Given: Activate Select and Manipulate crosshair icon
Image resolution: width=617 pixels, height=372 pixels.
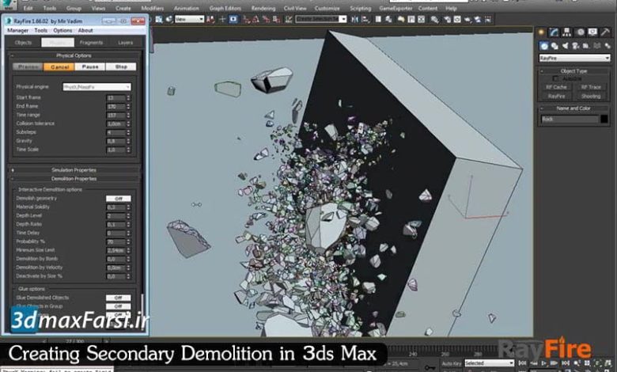Looking at the screenshot, I should pyautogui.click(x=222, y=19).
